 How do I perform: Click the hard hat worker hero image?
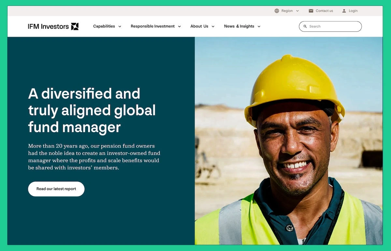289,141
